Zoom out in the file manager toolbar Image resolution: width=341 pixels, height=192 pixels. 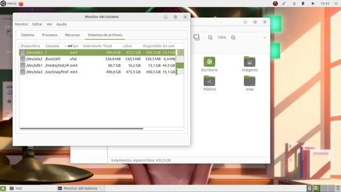[210, 37]
